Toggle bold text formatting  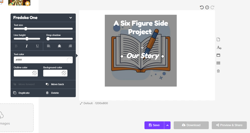16,46
